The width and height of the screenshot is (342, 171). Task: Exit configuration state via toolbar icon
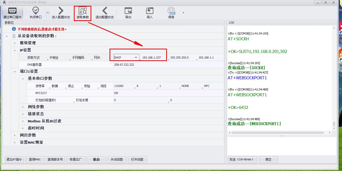pyautogui.click(x=104, y=11)
